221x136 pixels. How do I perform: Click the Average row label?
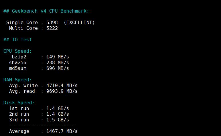click(x=19, y=131)
